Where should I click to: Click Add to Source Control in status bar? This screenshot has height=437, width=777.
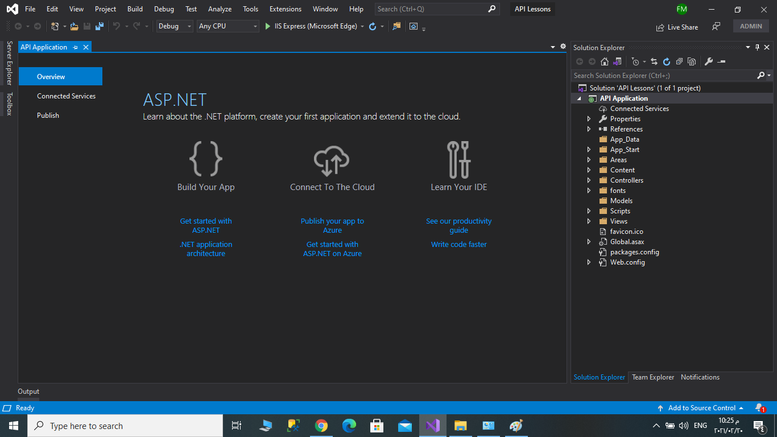[x=701, y=408]
